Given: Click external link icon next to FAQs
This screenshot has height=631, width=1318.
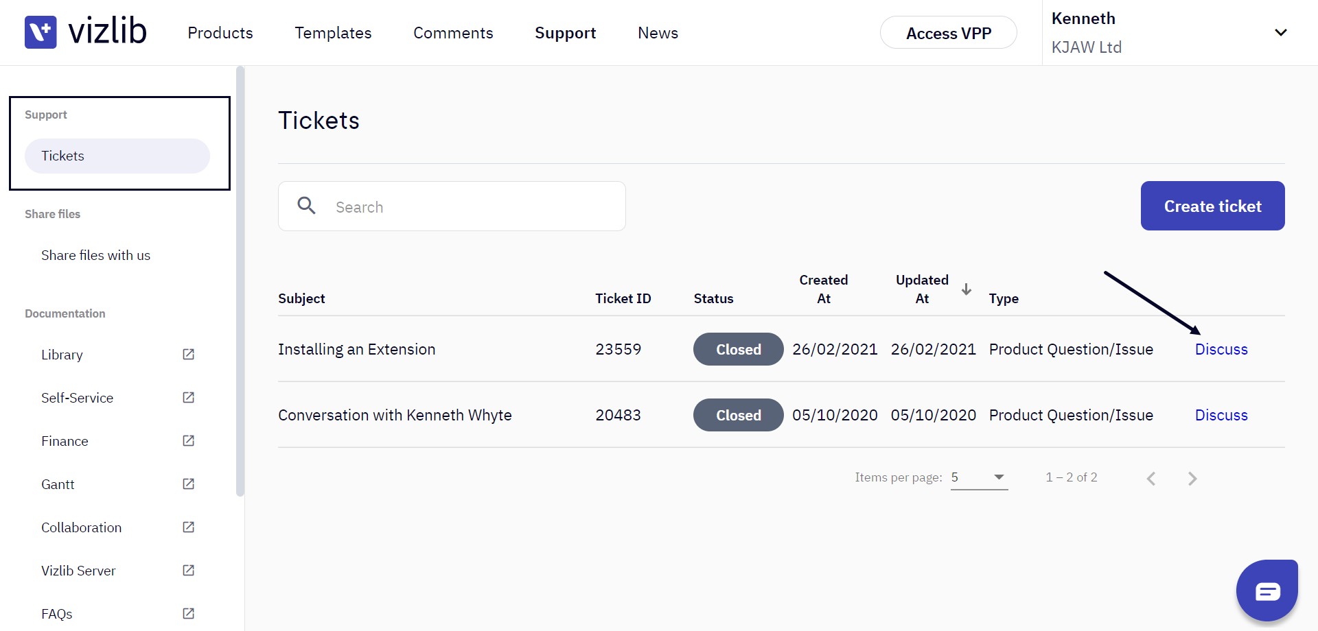Looking at the screenshot, I should click(188, 614).
